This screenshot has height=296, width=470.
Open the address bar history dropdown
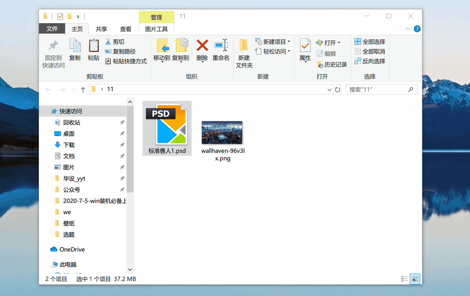(x=329, y=89)
